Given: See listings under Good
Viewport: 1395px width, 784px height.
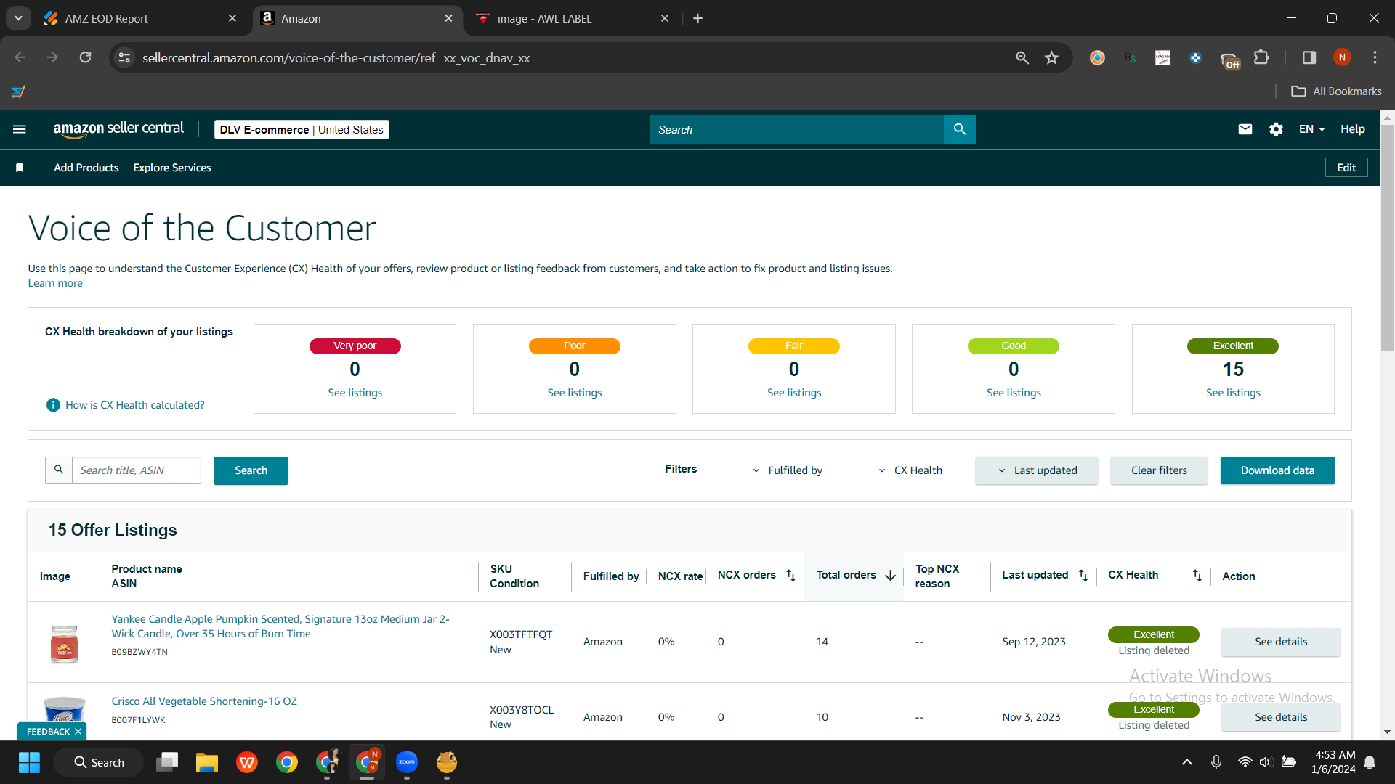Looking at the screenshot, I should 1014,393.
